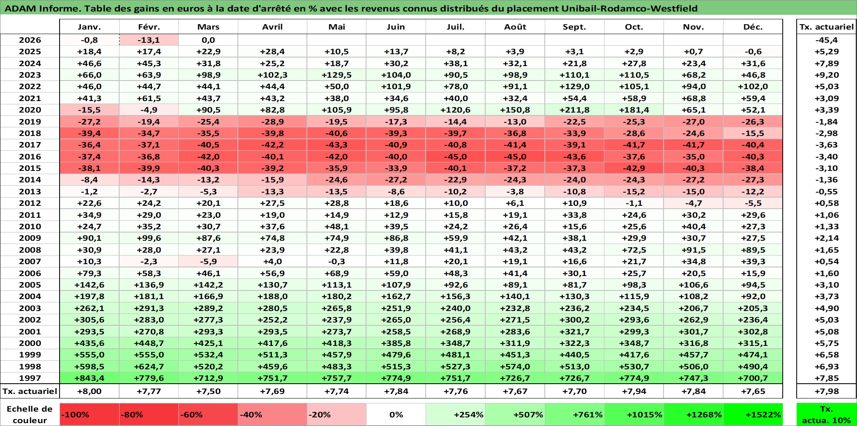The width and height of the screenshot is (857, 426).
Task: Select the +700,7 cell in 1997 row
Action: click(x=753, y=378)
